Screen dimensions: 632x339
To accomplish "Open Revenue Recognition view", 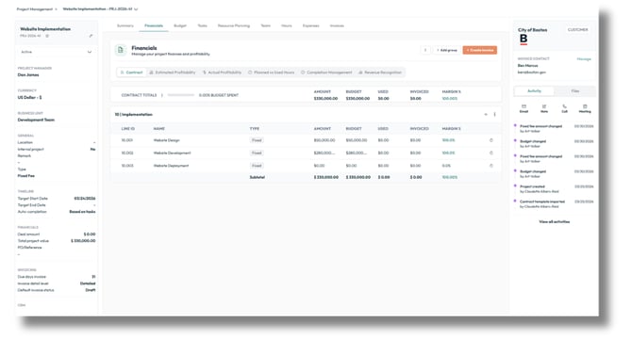I will pos(380,73).
